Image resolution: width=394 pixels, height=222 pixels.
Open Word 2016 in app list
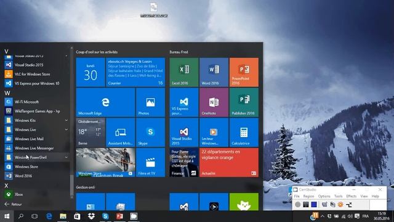pos(36,176)
